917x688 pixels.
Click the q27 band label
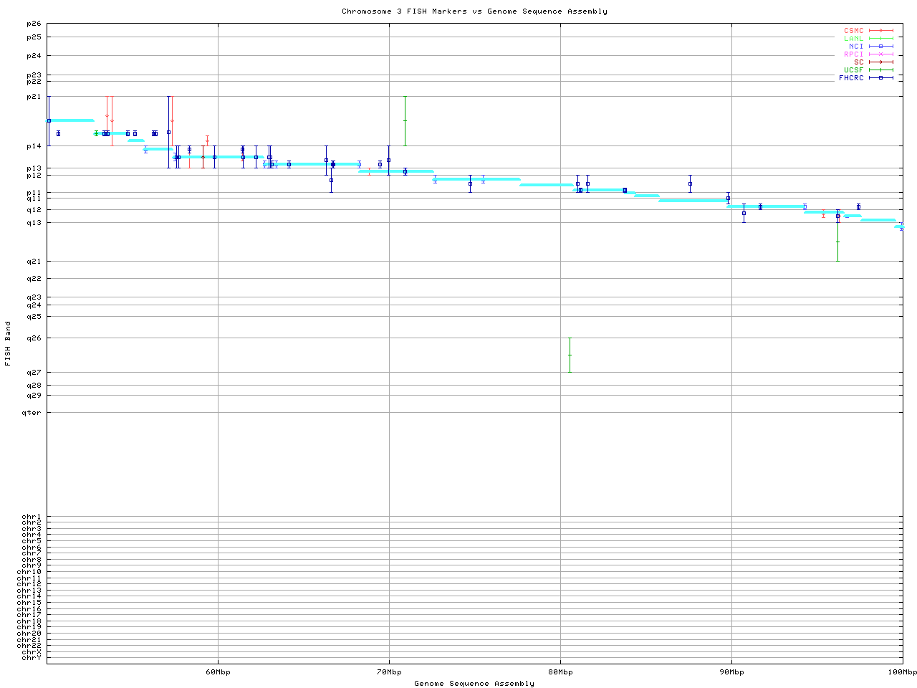(x=34, y=373)
